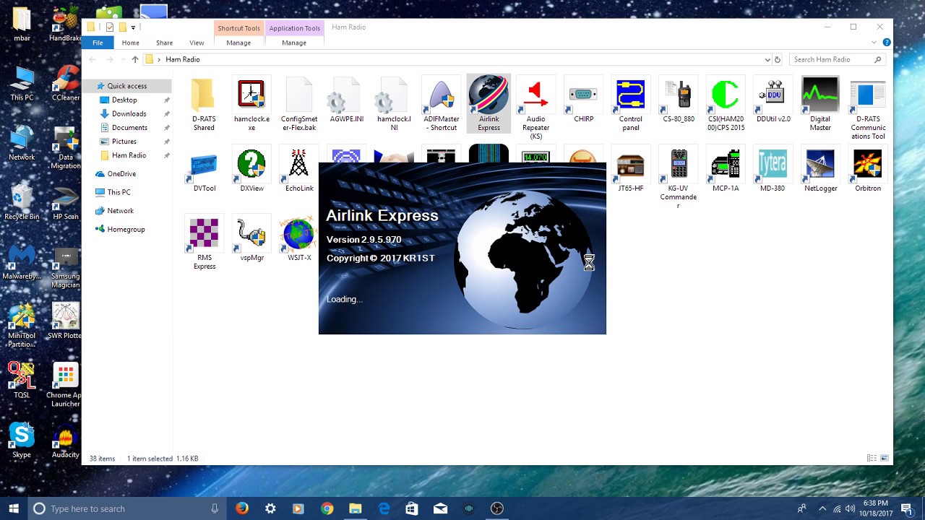This screenshot has width=925, height=520.
Task: Open the View ribbon tab
Action: [x=197, y=43]
